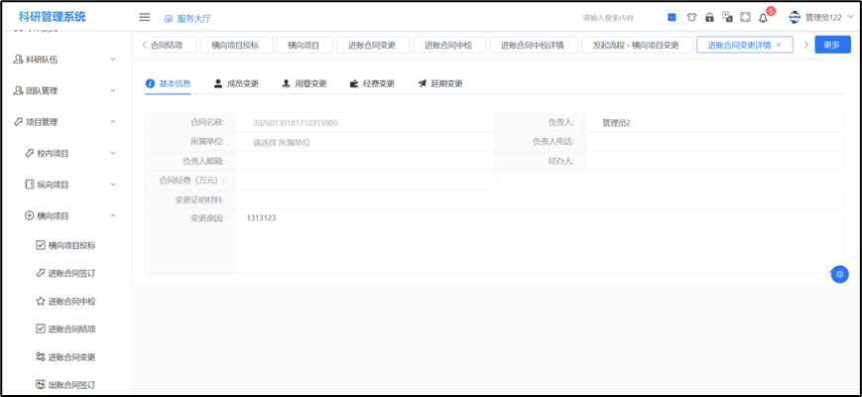Open 进账合同签订 in the sidebar
862x397 pixels.
[71, 273]
